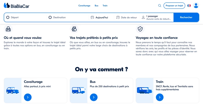Click the Rechercher button
The height and width of the screenshot is (107, 203).
pos(186,17)
